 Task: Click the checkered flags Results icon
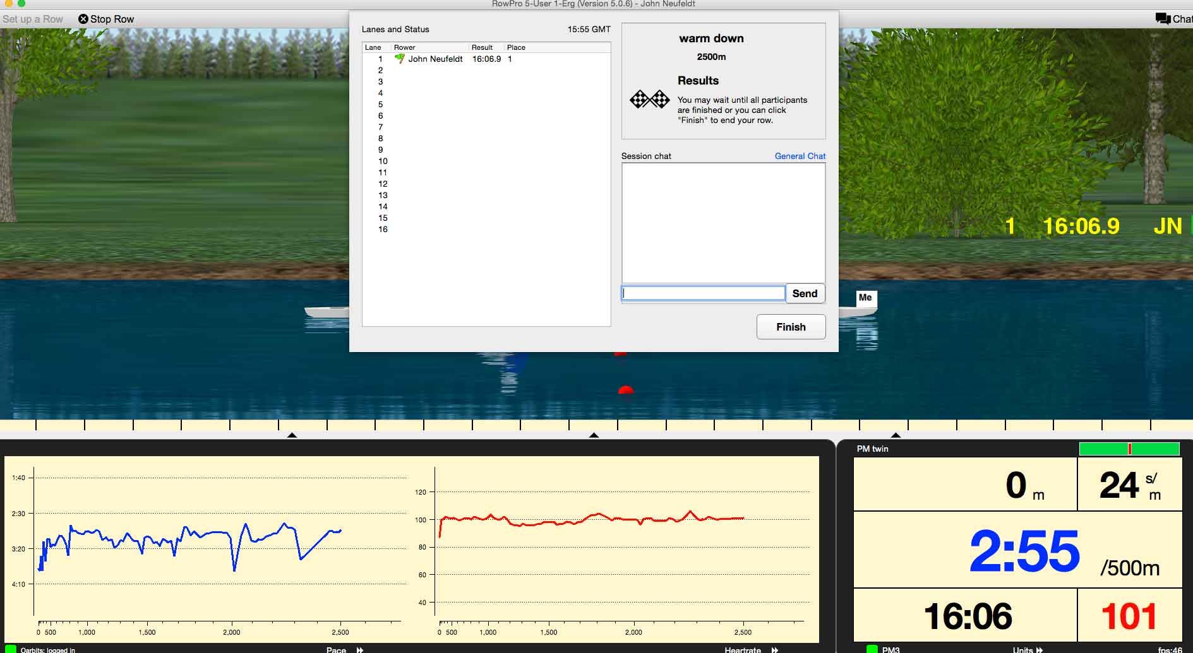click(x=649, y=99)
